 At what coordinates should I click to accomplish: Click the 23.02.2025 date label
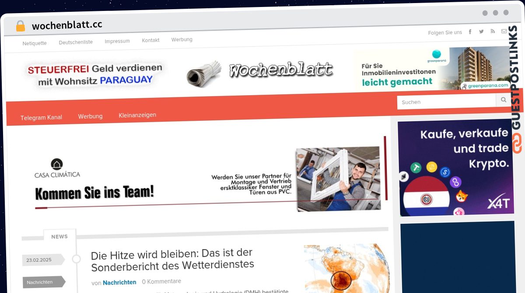coord(43,260)
